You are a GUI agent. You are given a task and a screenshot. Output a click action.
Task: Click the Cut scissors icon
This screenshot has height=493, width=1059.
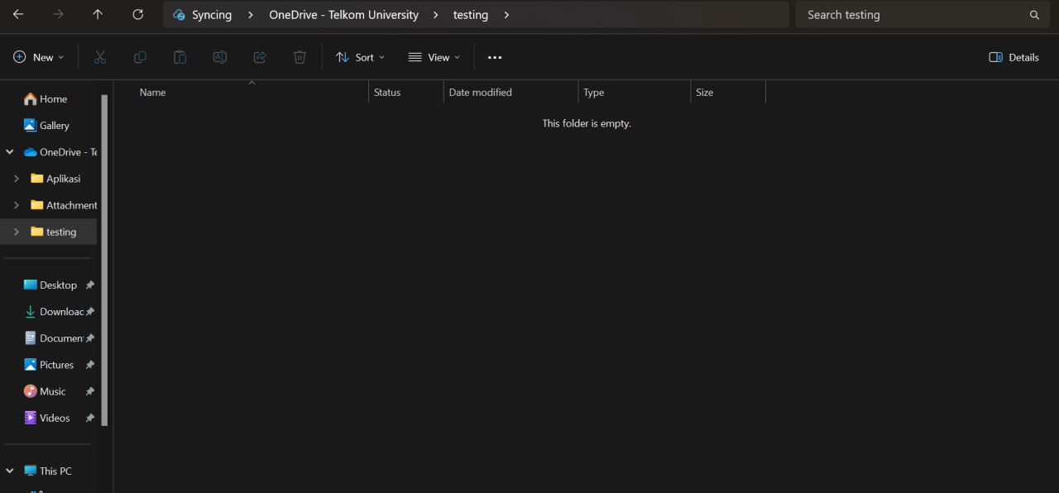click(x=100, y=57)
